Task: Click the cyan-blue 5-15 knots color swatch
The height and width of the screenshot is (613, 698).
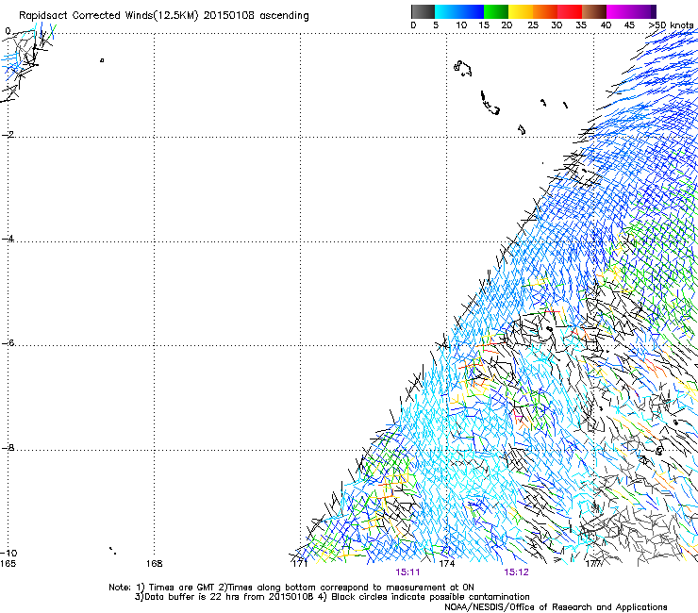Action: click(x=459, y=11)
